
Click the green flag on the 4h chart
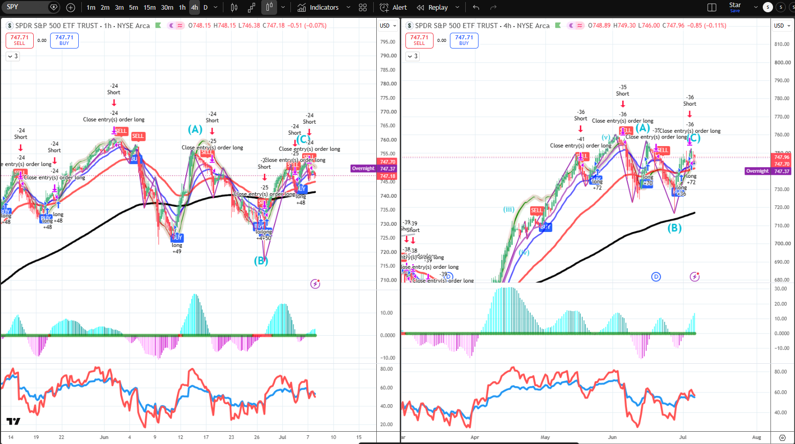click(x=558, y=26)
